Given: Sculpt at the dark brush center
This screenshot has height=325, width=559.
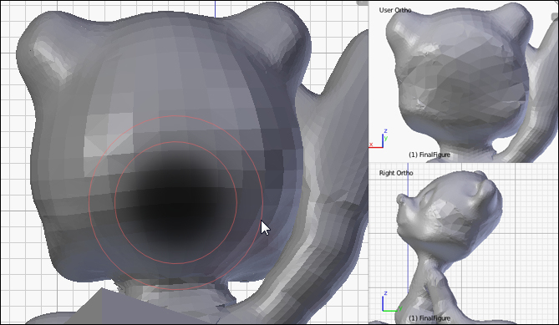Looking at the screenshot, I should pyautogui.click(x=175, y=202).
